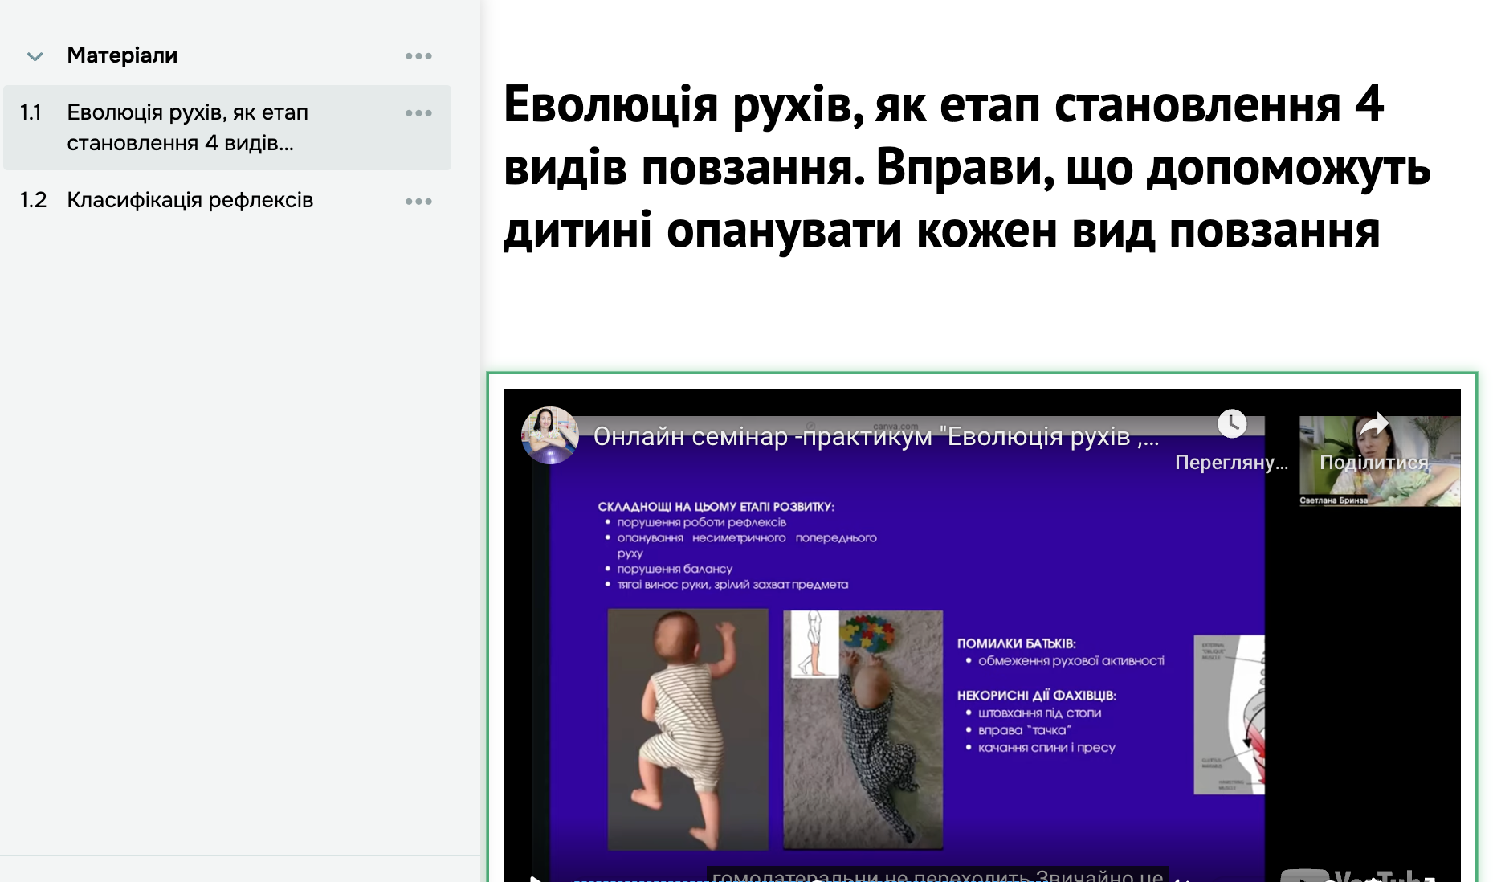Click inside the green-framed video embed

point(981,635)
